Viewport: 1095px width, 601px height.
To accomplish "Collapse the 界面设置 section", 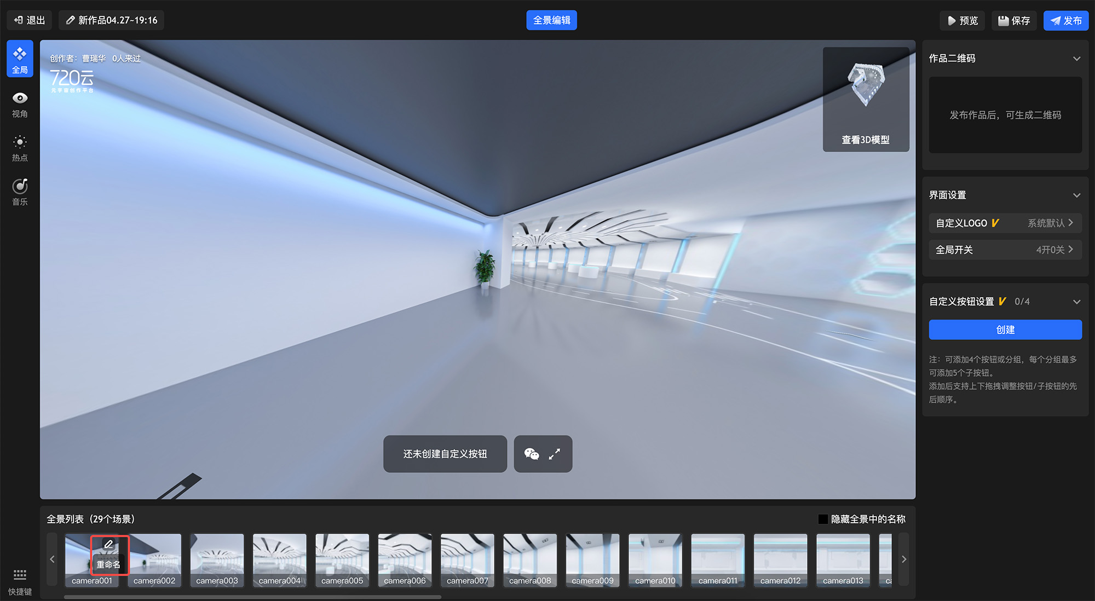I will 1076,195.
